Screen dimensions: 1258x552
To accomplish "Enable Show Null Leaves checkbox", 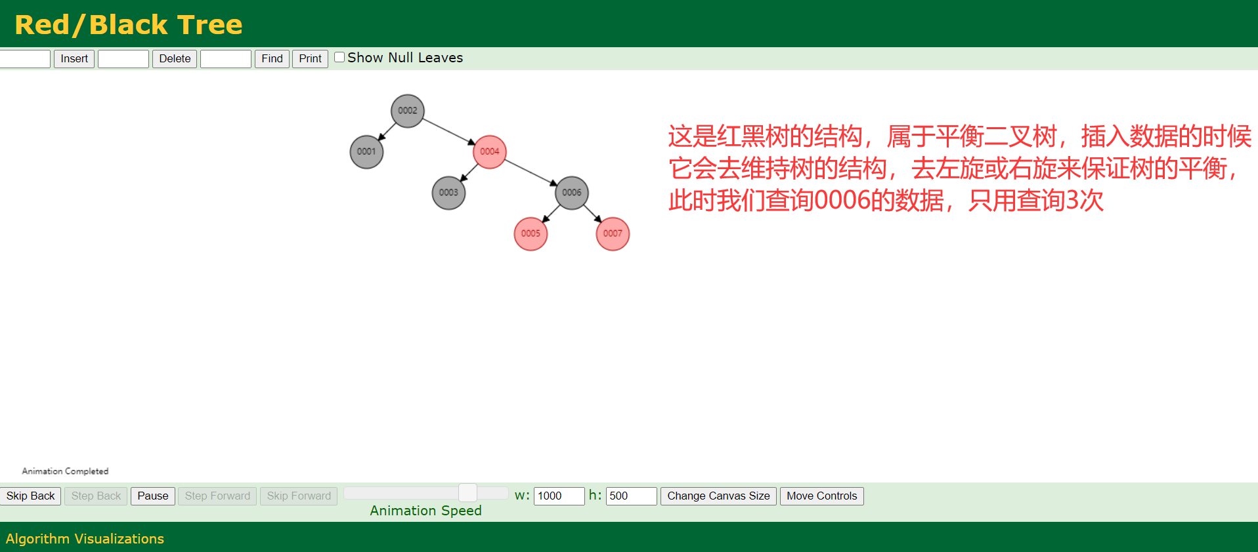I will click(339, 57).
